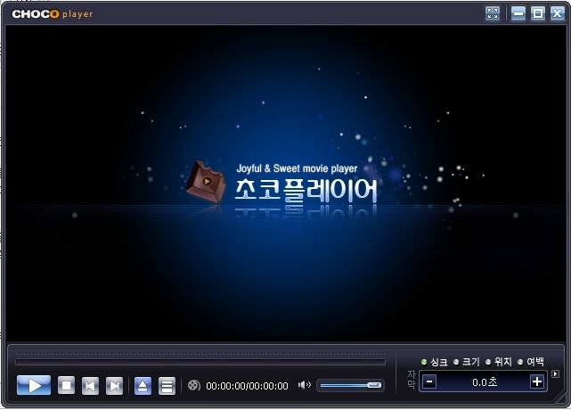Open a file with the Eject button
This screenshot has width=571, height=410.
[x=143, y=386]
